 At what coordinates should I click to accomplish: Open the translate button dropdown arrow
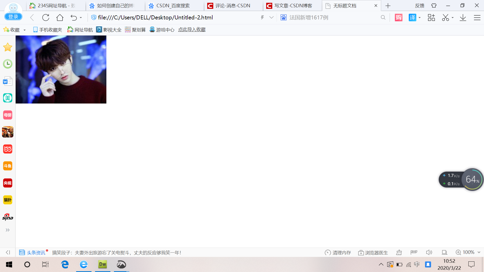(419, 18)
